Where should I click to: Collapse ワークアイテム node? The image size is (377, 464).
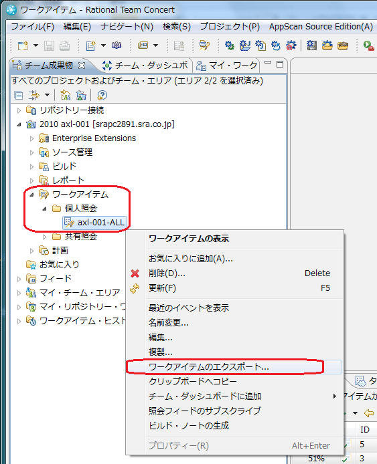point(31,195)
